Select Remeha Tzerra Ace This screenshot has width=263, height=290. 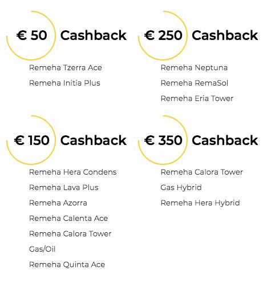click(x=66, y=68)
